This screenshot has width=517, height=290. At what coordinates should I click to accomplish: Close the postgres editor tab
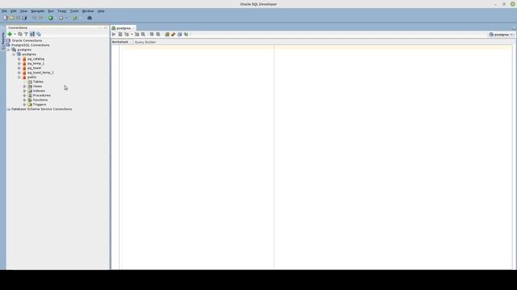(134, 28)
